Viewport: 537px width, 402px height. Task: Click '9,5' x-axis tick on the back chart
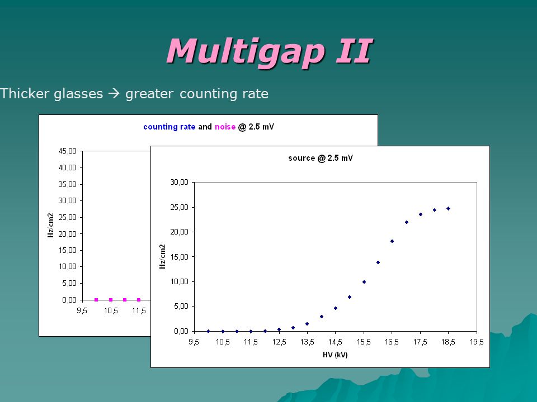[82, 311]
